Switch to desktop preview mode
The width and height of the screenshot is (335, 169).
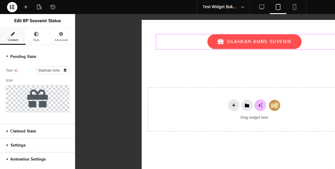[262, 7]
